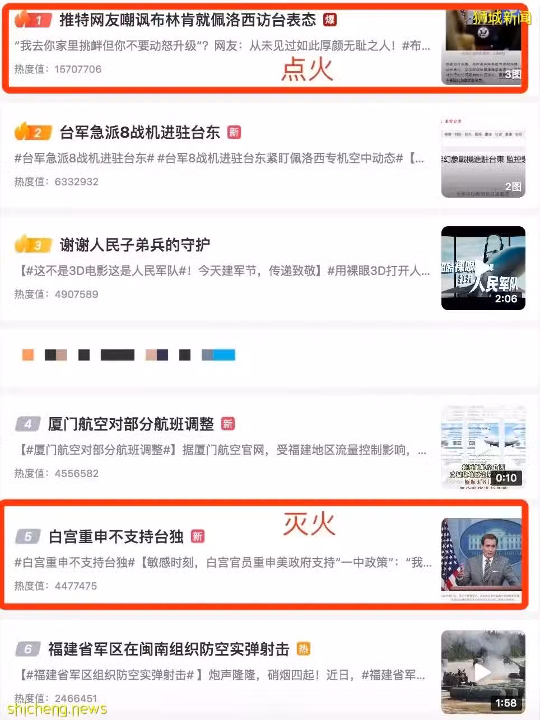Click the gray rank 4 badge
The height and width of the screenshot is (720, 540).
pos(27,424)
